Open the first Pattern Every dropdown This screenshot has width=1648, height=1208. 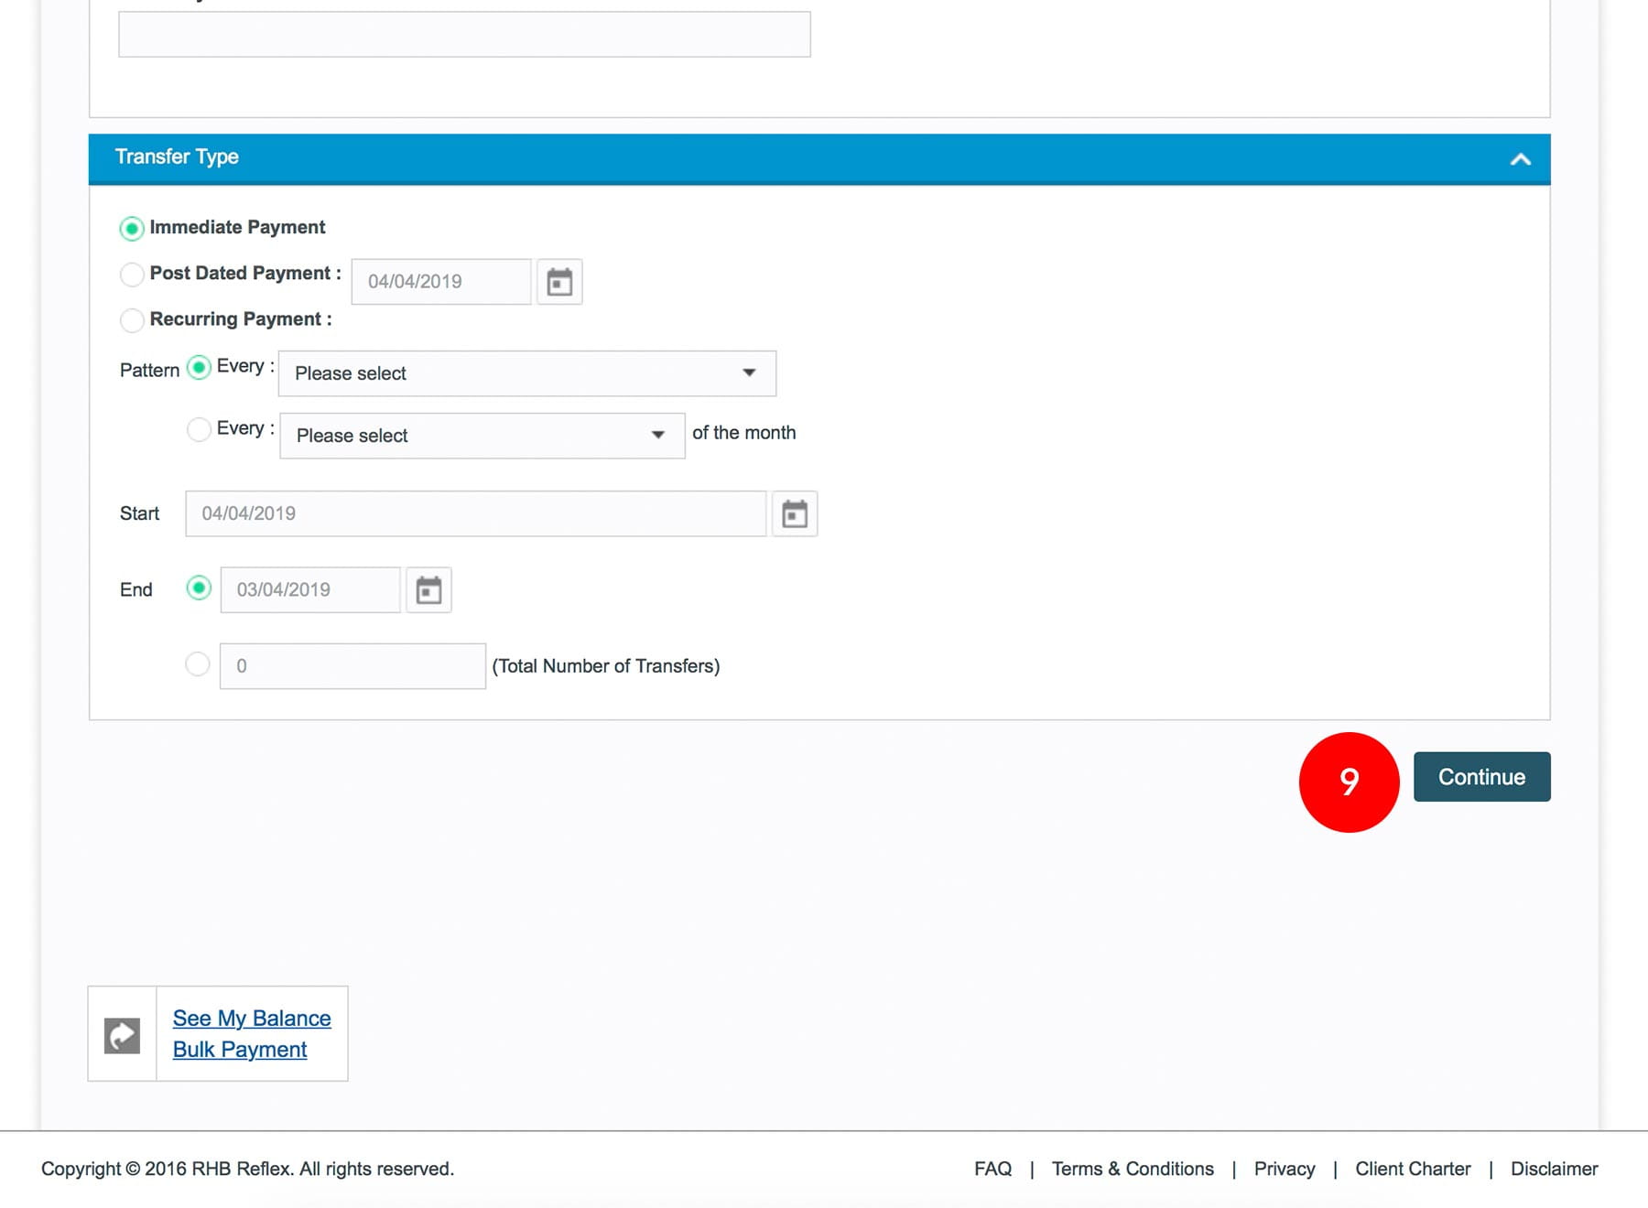(x=526, y=373)
